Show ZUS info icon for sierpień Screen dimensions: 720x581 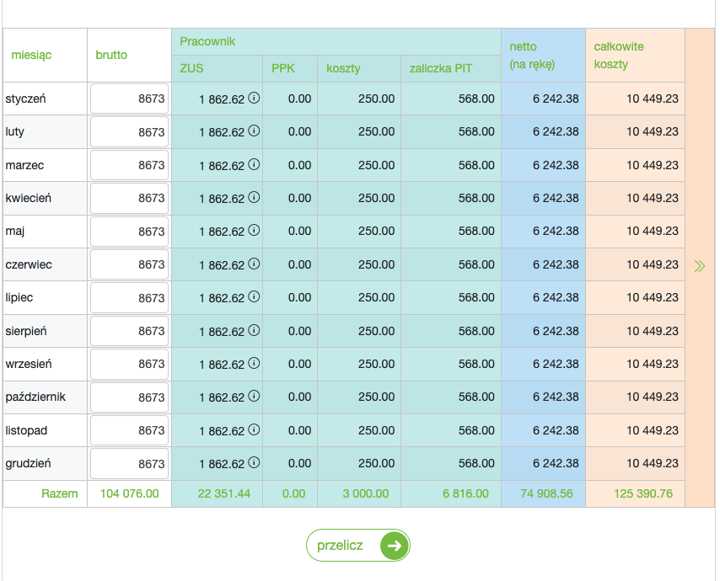tap(254, 330)
